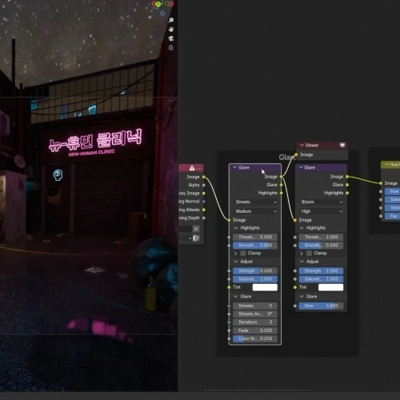Click the Viewer node backdrop icon

[342, 145]
